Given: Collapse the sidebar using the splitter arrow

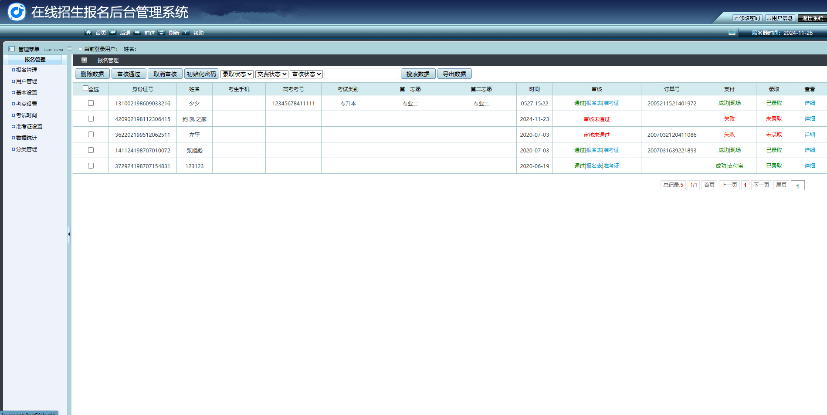Looking at the screenshot, I should pyautogui.click(x=69, y=234).
